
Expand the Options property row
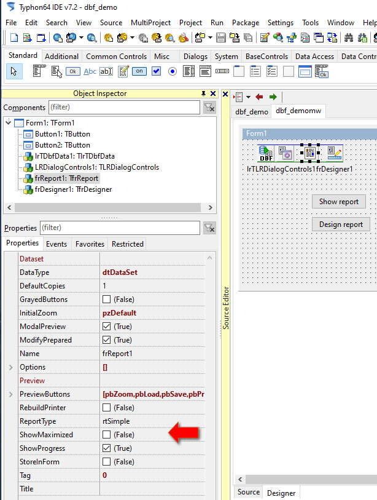(x=11, y=367)
